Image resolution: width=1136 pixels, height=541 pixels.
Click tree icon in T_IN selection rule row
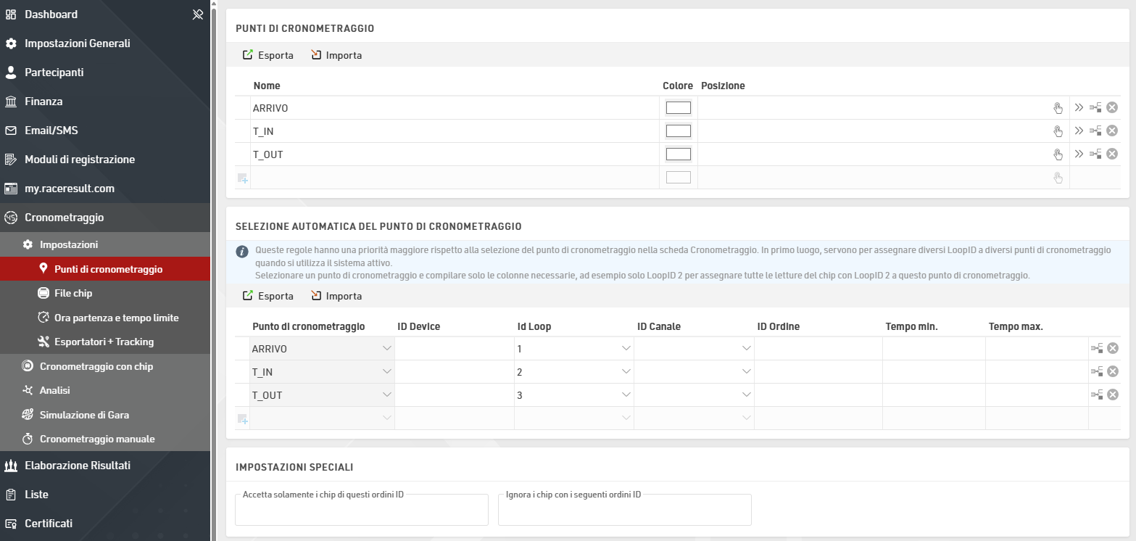1096,372
